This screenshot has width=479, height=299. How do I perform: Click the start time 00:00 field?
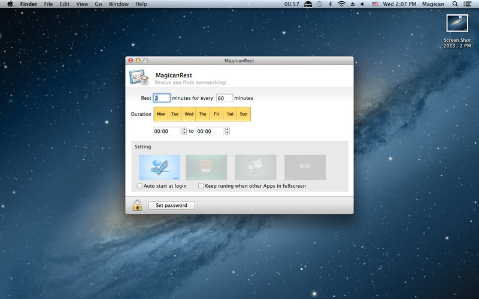(167, 131)
